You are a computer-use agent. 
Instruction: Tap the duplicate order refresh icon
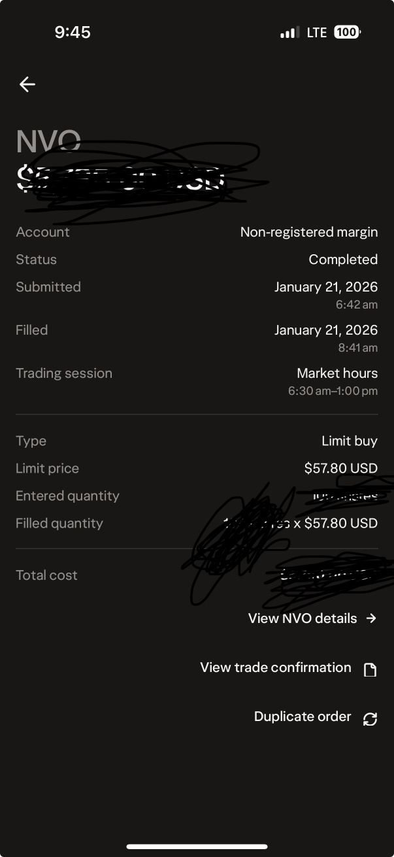tap(370, 718)
